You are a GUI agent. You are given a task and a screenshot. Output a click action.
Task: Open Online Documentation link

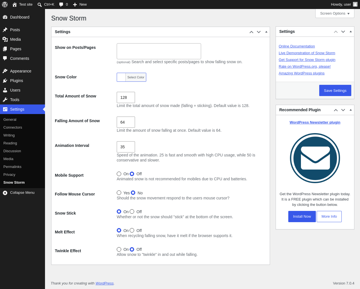297,46
